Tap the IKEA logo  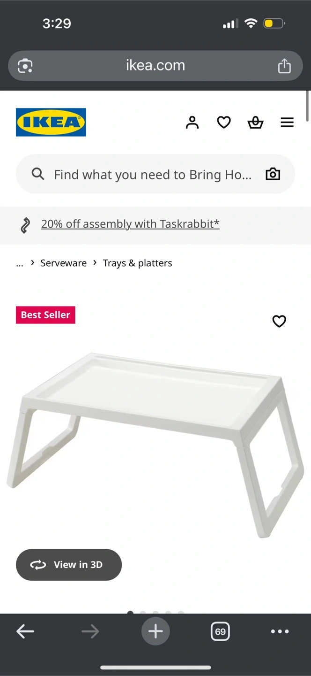point(51,123)
